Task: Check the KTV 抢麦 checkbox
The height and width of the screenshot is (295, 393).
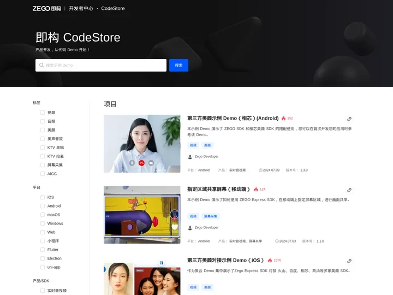Action: (43, 156)
